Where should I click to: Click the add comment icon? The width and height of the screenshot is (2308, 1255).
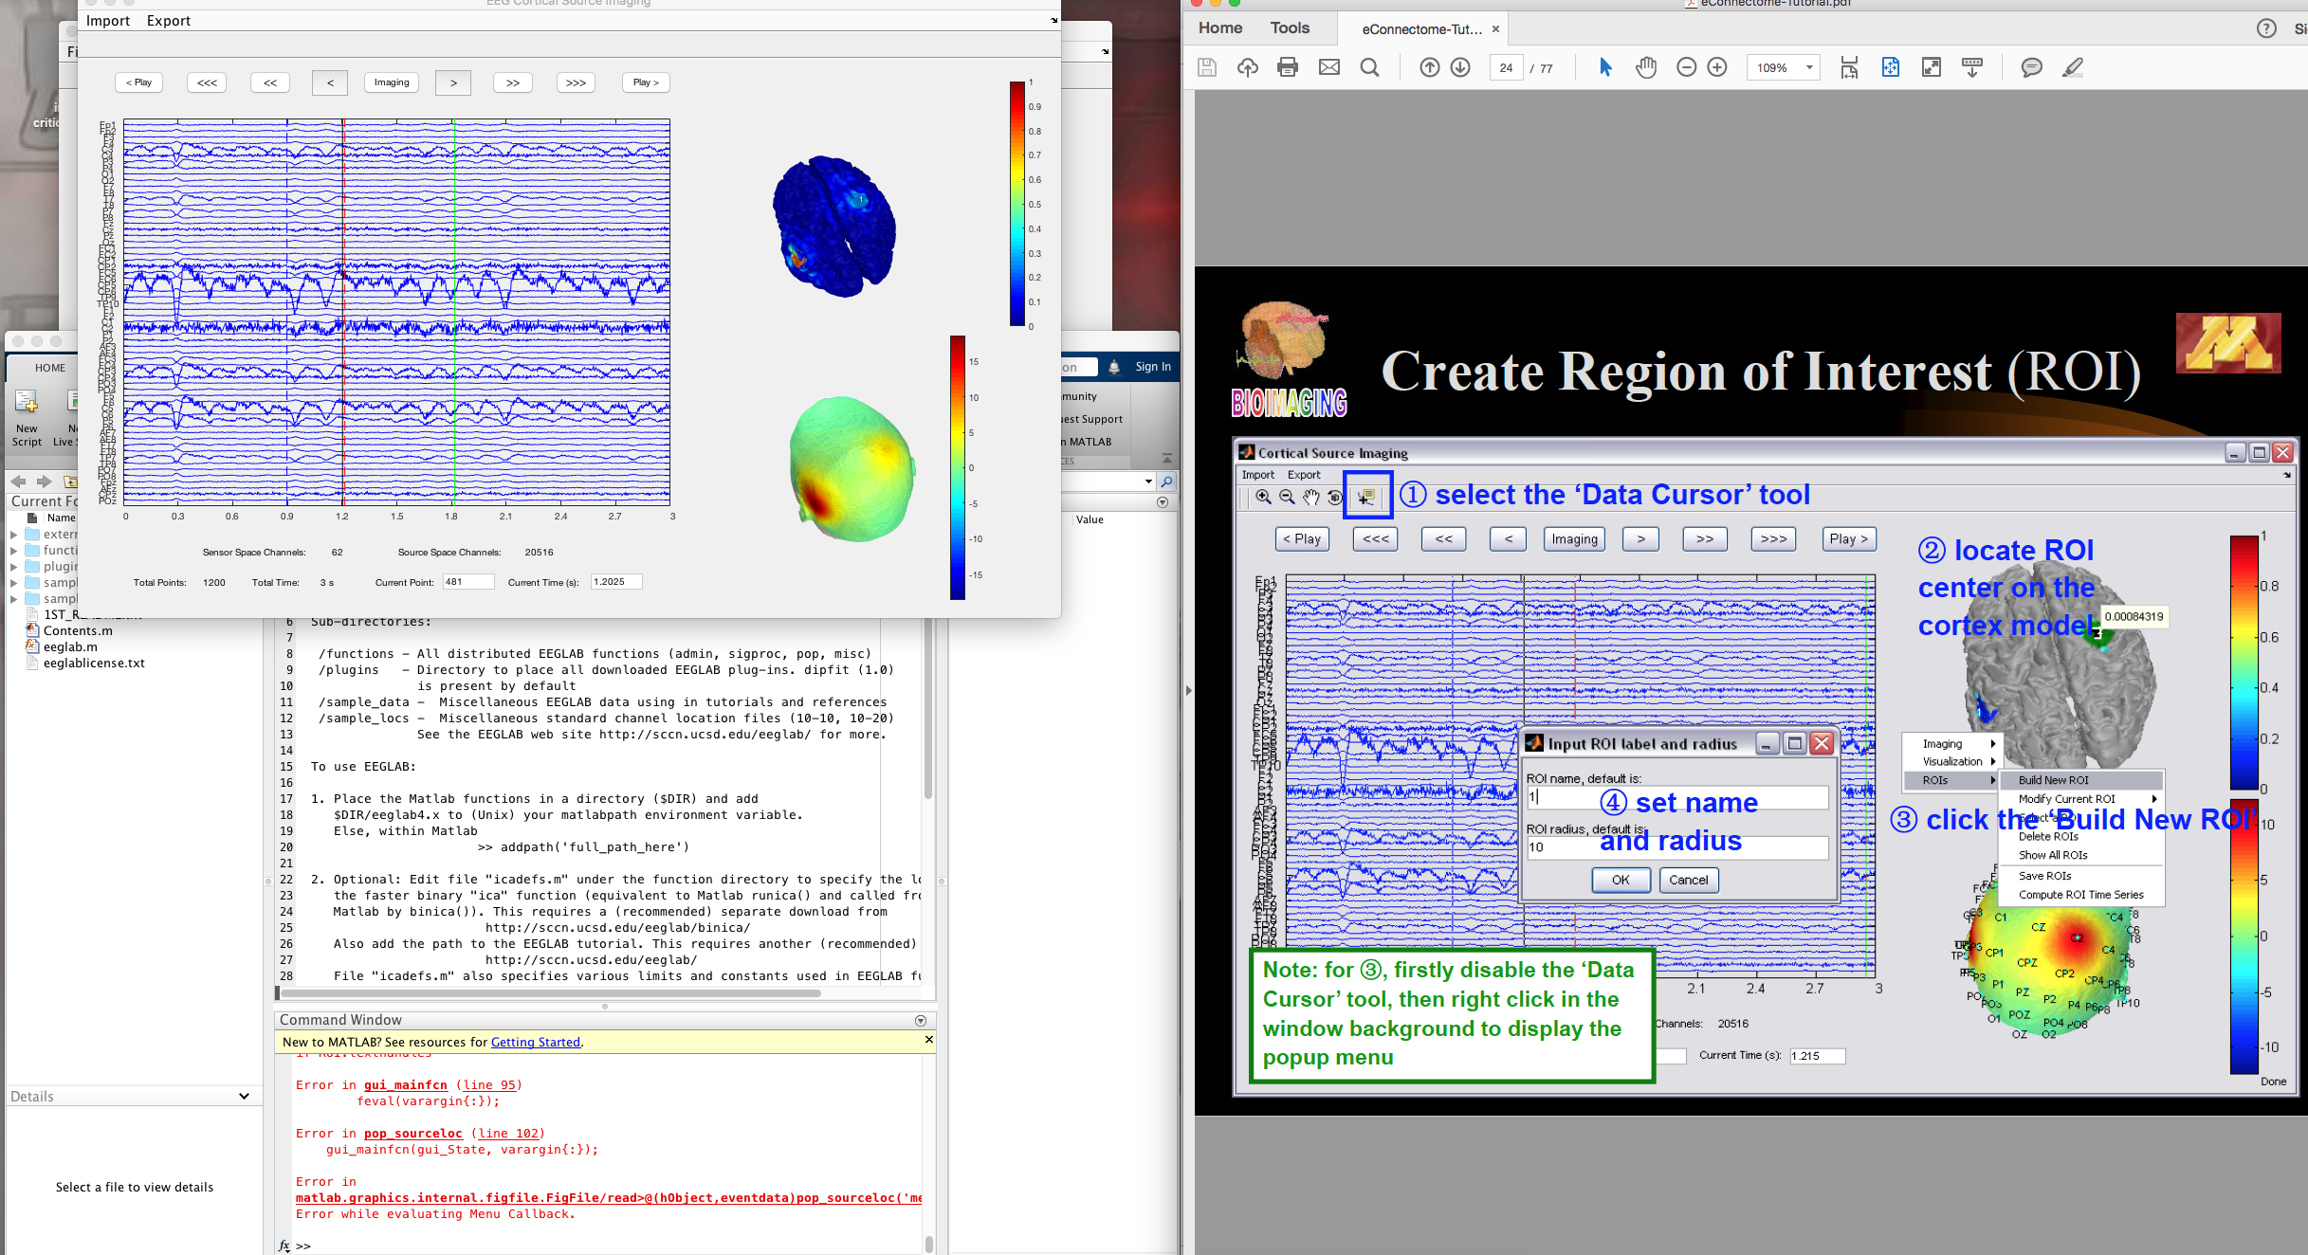[2031, 67]
